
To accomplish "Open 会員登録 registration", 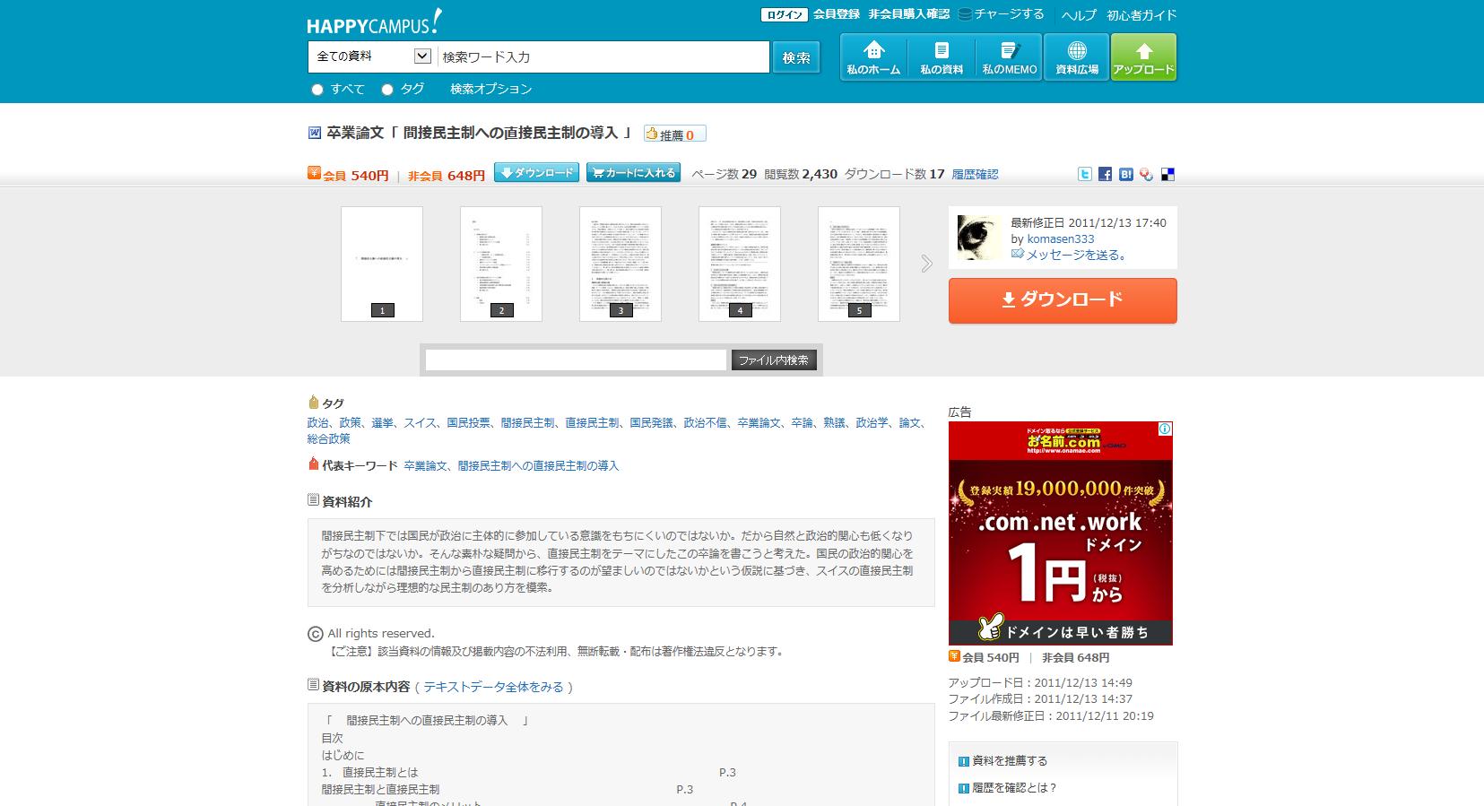I will coord(837,14).
